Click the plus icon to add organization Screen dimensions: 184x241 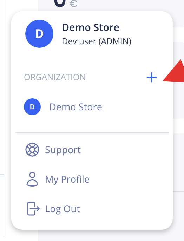(152, 77)
